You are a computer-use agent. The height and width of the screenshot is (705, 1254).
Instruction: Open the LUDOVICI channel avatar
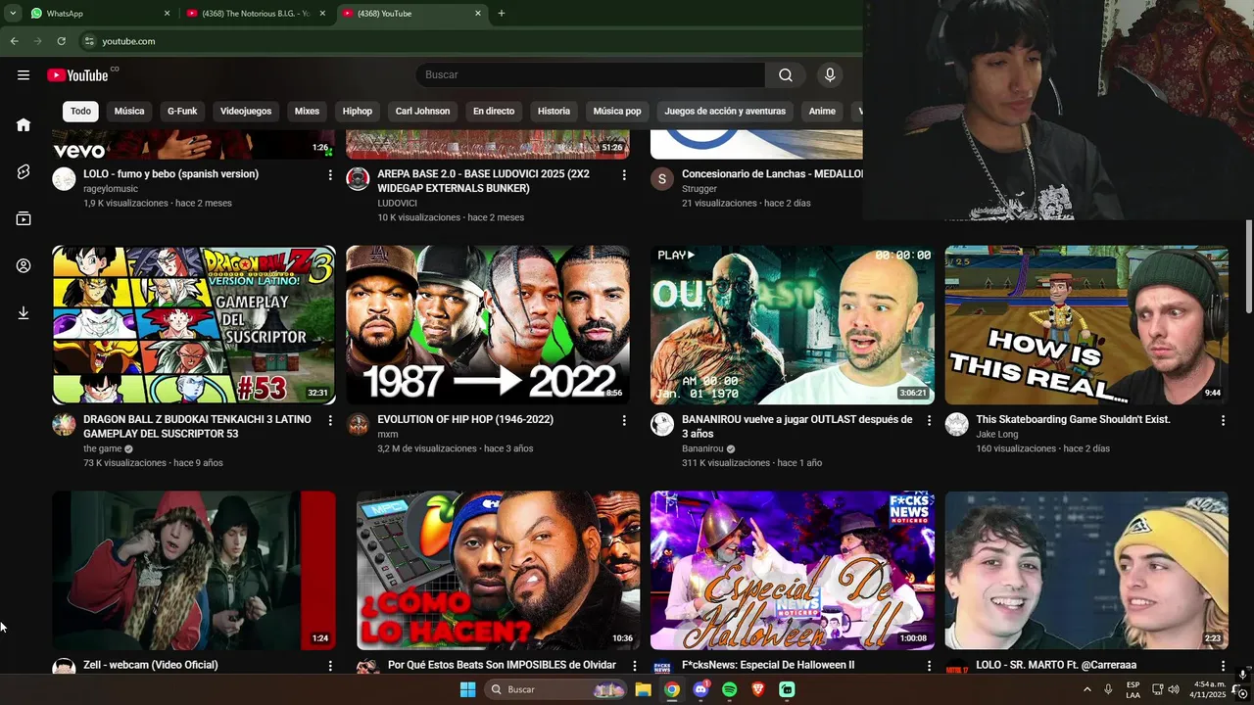(x=358, y=179)
